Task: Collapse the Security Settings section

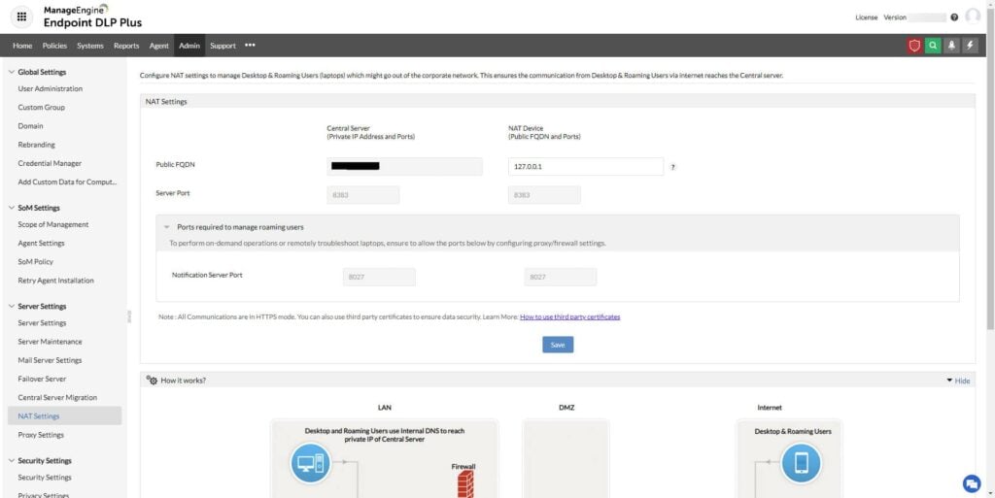Action: 12,460
